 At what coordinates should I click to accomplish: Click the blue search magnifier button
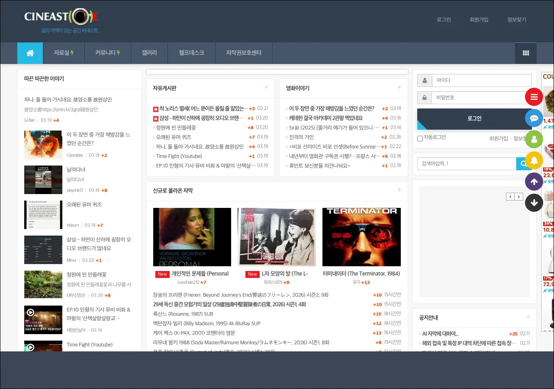coord(523,164)
